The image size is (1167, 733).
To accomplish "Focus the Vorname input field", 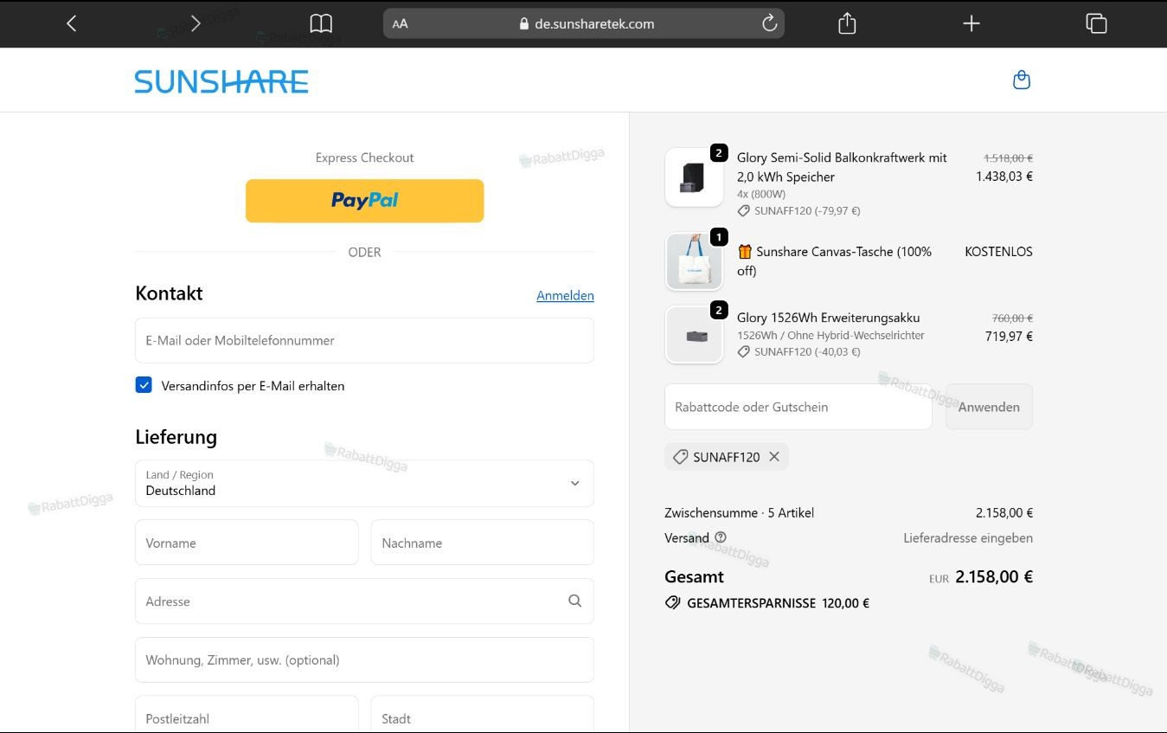I will 247,543.
